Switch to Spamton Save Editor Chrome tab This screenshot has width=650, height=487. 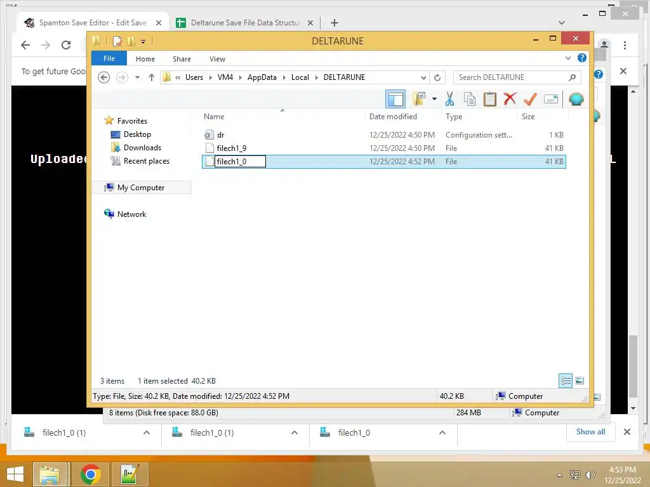93,23
